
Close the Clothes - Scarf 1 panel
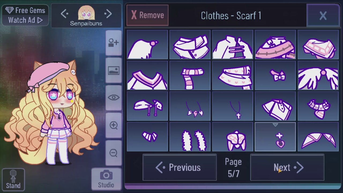[323, 16]
